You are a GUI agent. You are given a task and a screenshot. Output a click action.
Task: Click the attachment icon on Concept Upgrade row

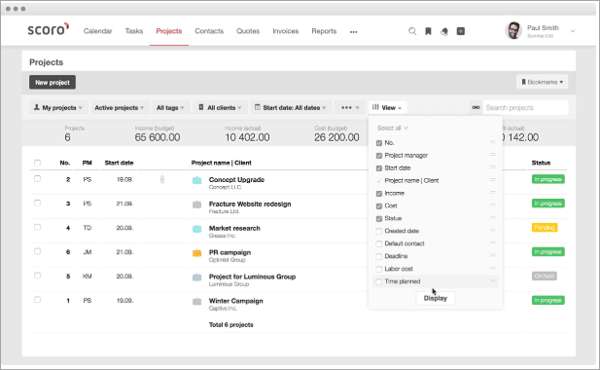pyautogui.click(x=162, y=179)
